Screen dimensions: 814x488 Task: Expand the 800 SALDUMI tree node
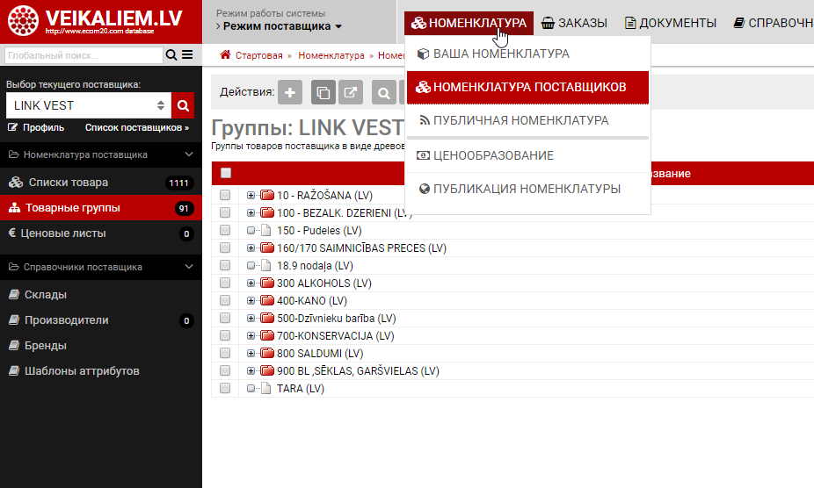251,354
